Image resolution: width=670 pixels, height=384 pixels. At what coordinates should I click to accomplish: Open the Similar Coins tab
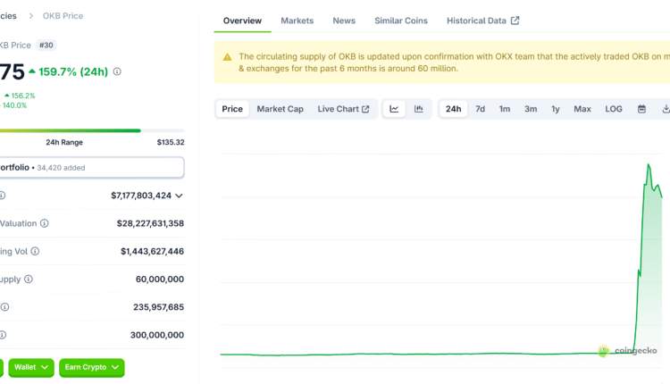400,21
